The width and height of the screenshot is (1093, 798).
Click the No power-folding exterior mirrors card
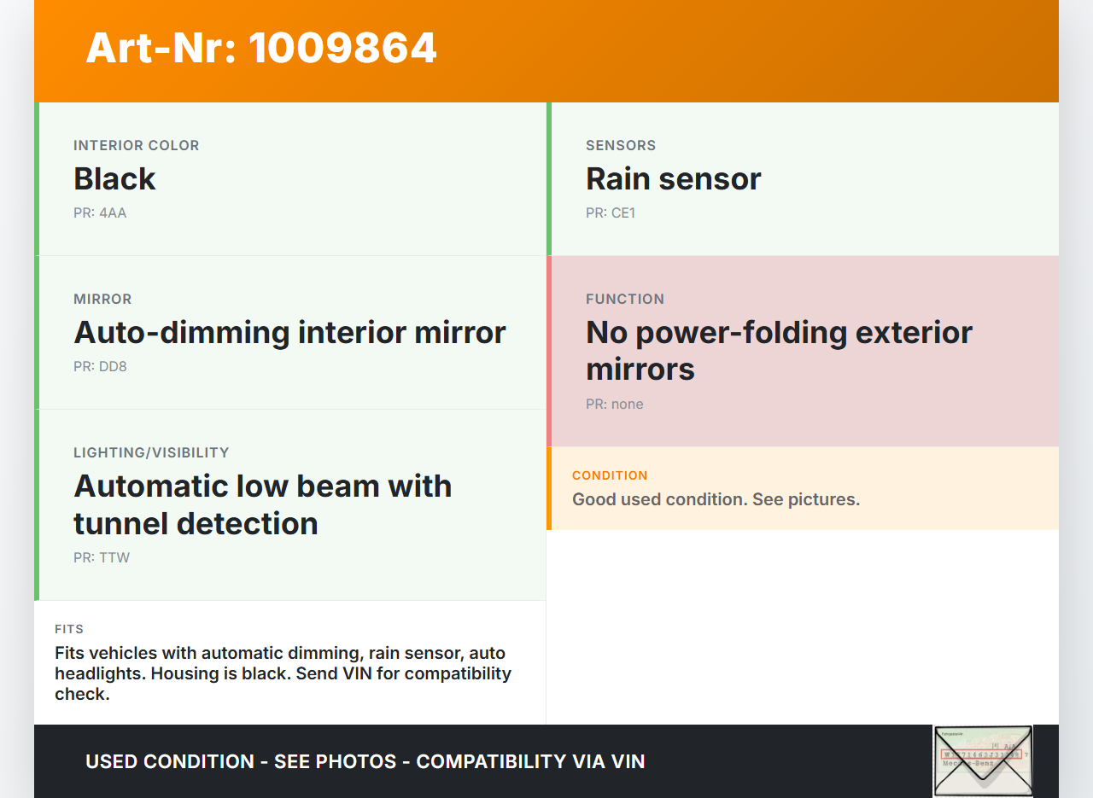point(803,351)
